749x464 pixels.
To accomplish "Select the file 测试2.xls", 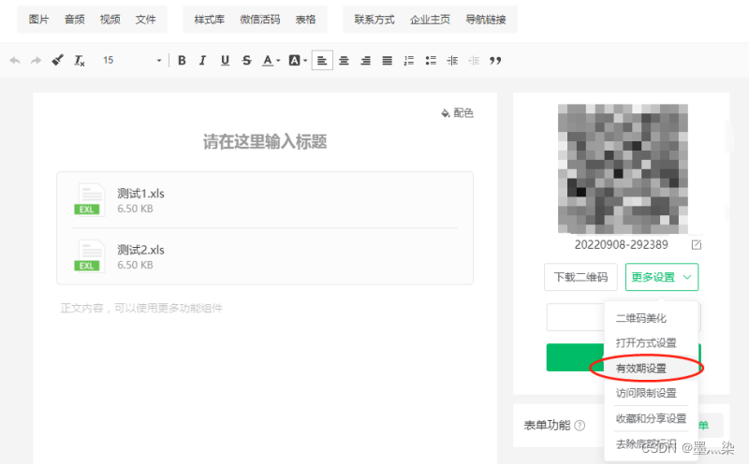I will [265, 256].
